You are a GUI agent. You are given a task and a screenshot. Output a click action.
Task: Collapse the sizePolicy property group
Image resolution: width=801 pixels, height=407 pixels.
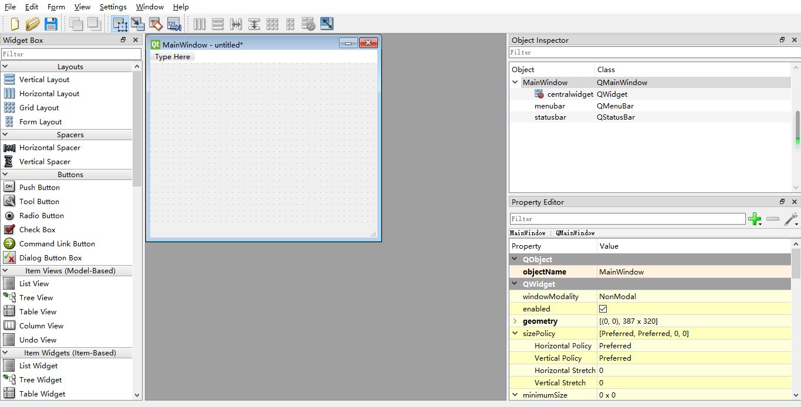[515, 334]
